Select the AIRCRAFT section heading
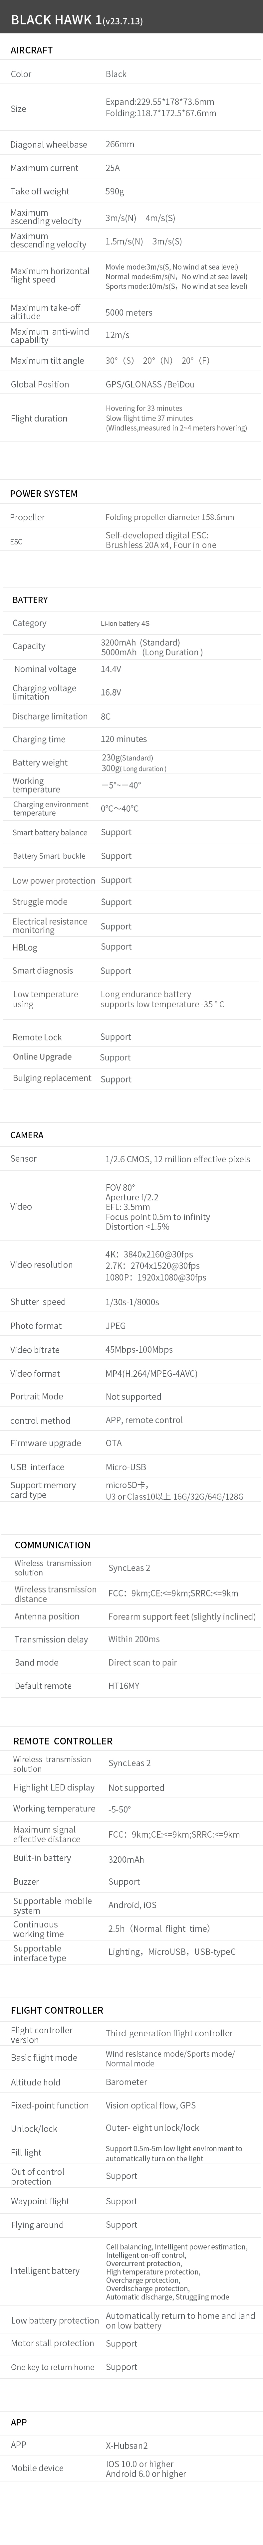 (x=32, y=49)
